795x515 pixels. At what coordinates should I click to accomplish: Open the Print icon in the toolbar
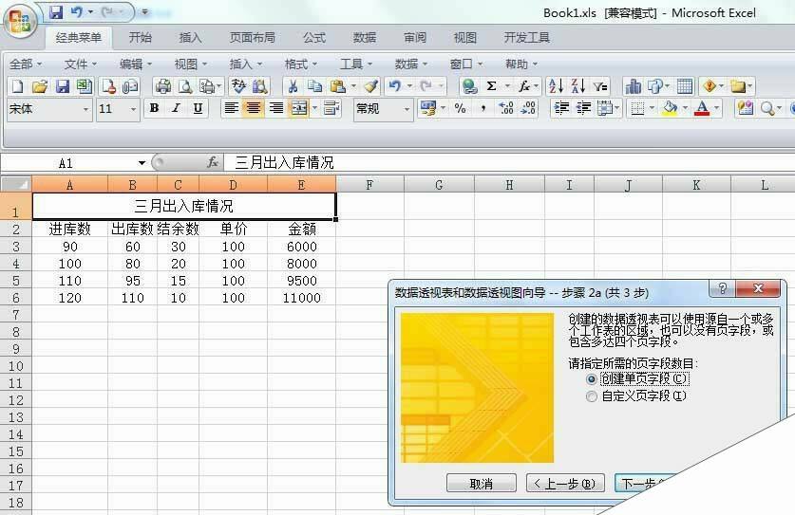(x=163, y=86)
